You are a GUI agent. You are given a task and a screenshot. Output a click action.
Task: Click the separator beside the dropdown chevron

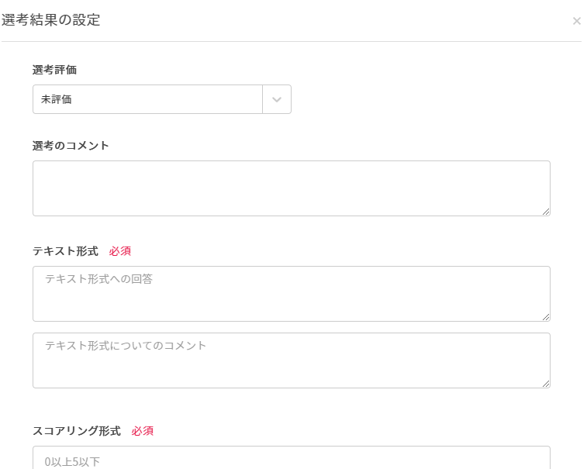(263, 99)
